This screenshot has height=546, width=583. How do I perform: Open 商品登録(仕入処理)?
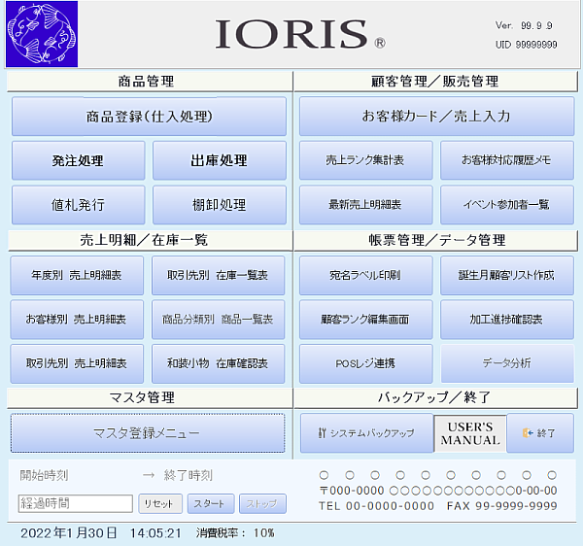(x=149, y=117)
